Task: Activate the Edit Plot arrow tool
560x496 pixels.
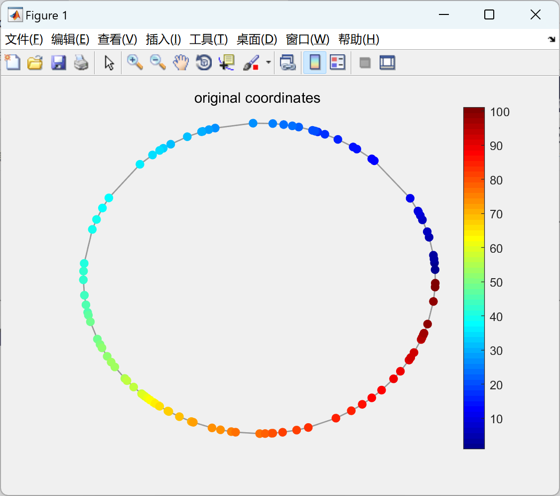Action: tap(109, 62)
